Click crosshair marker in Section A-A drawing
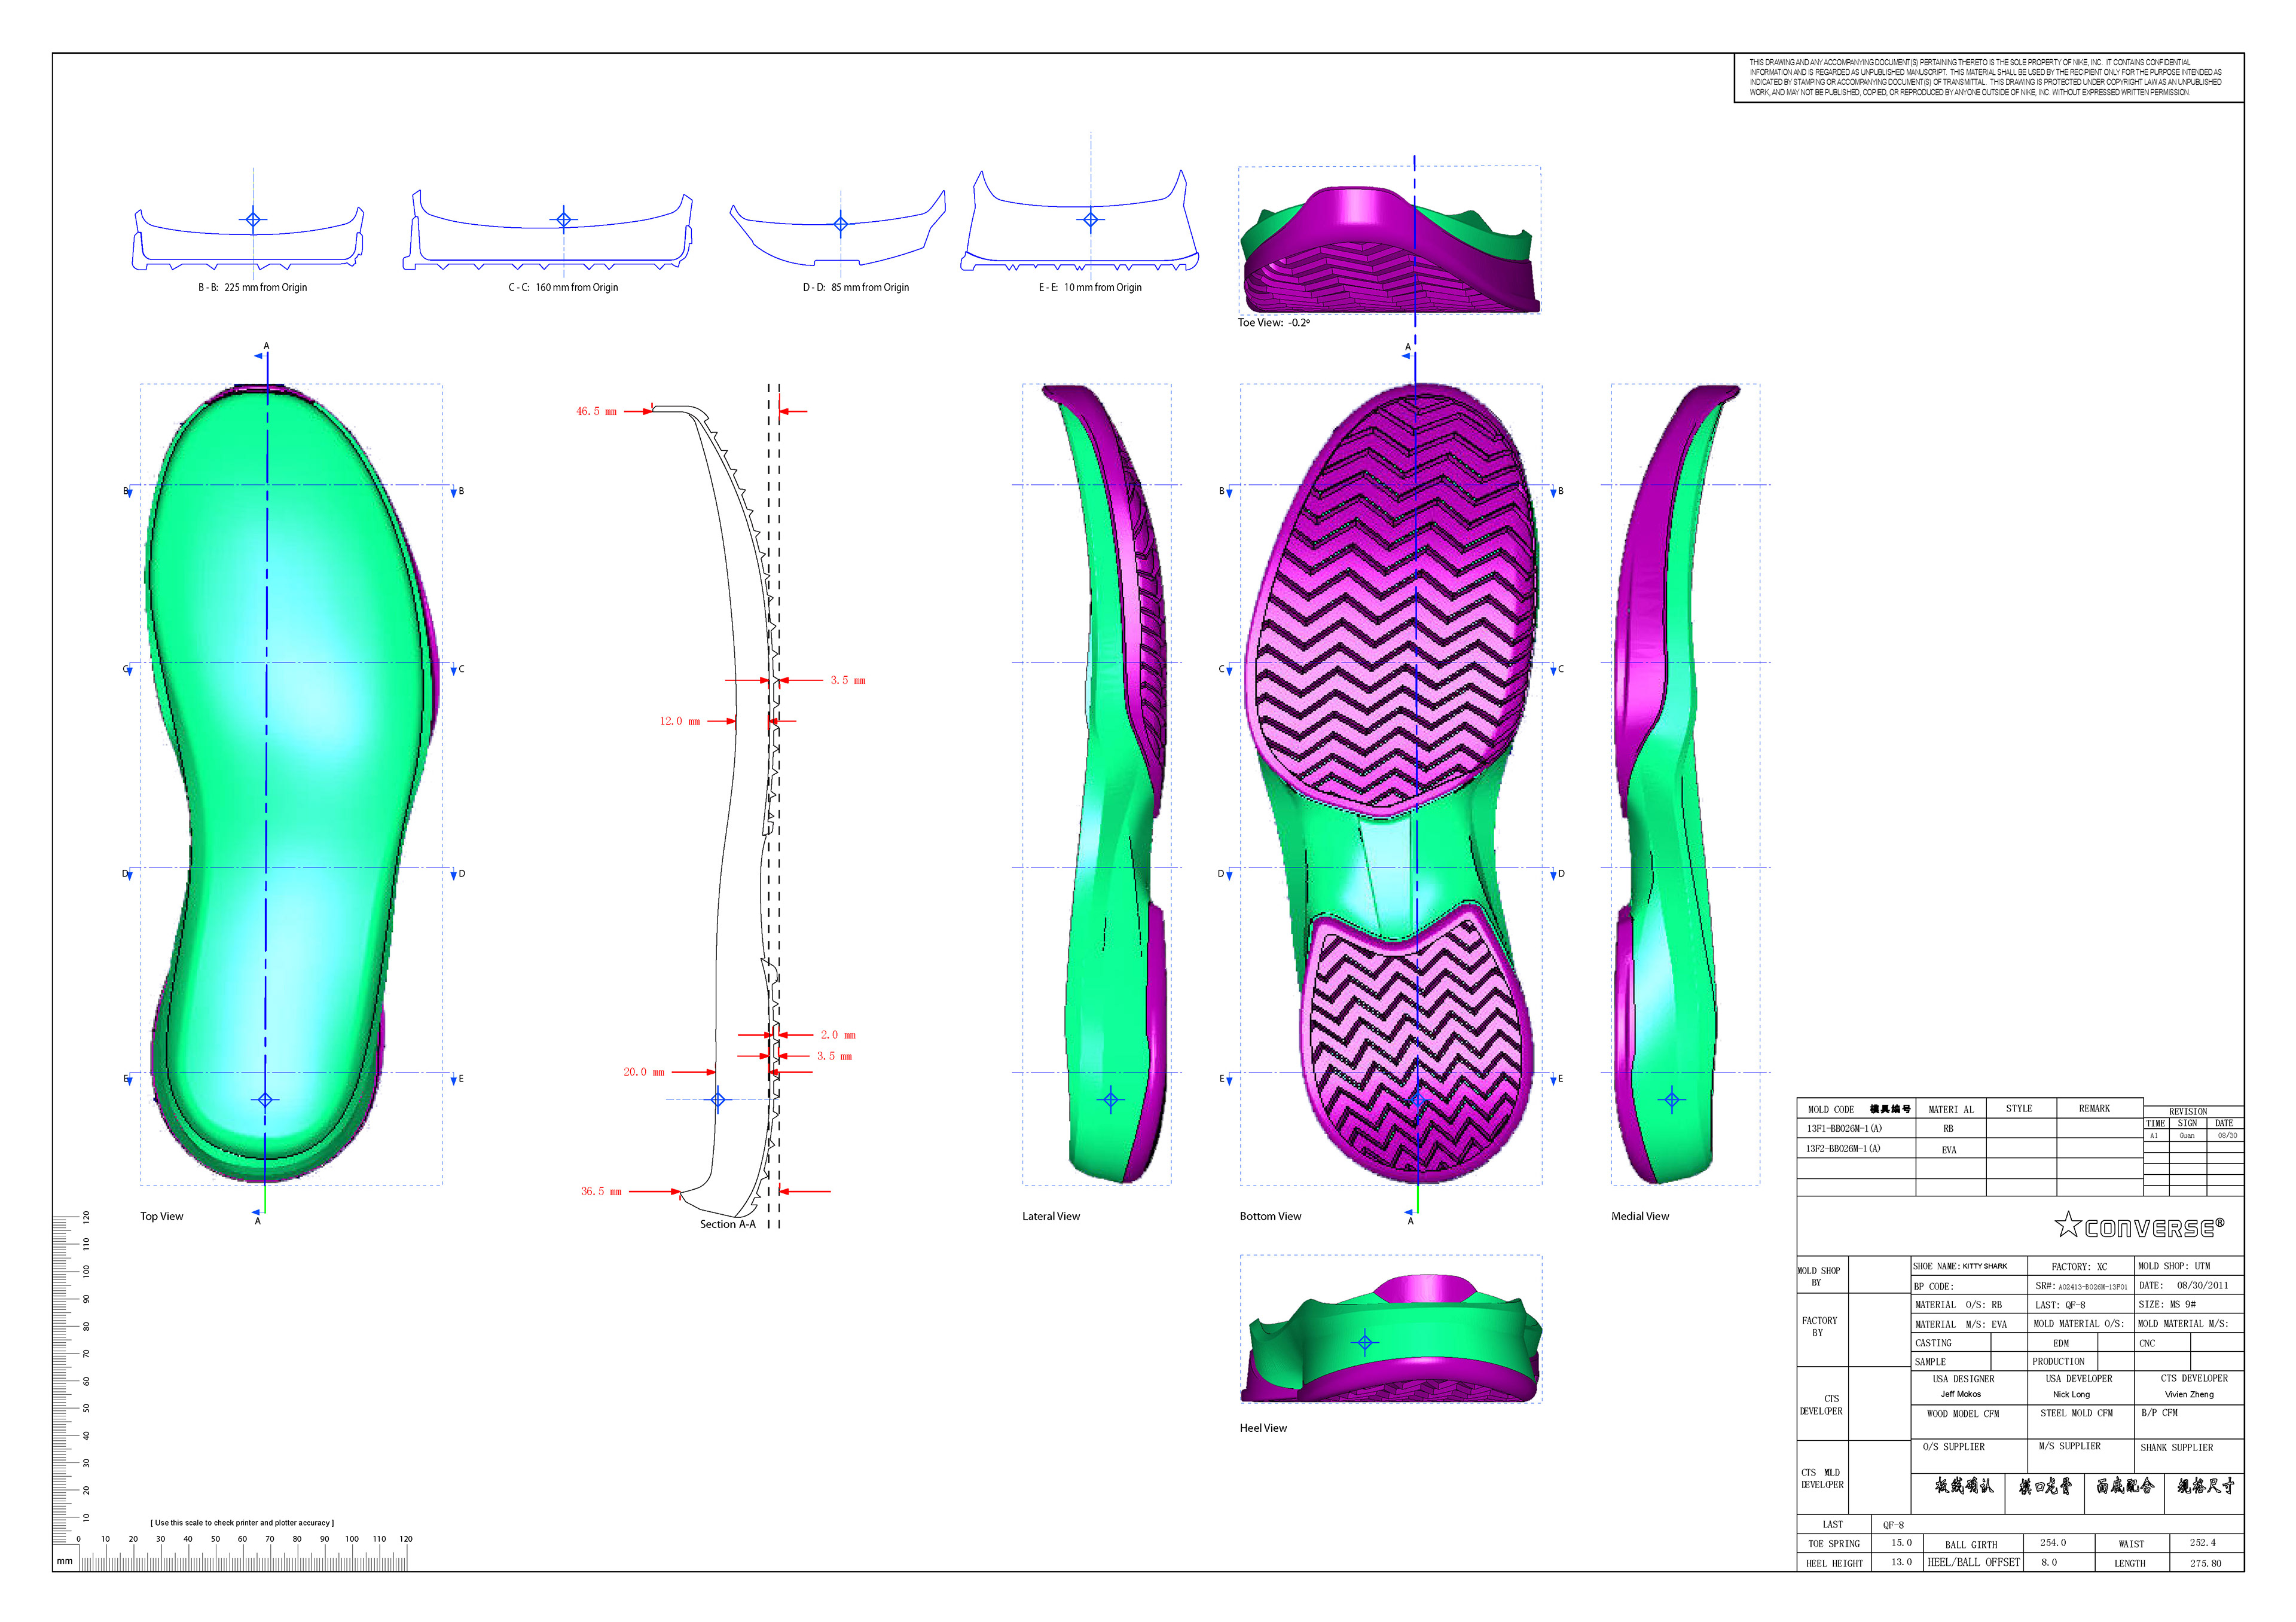 coord(718,1100)
